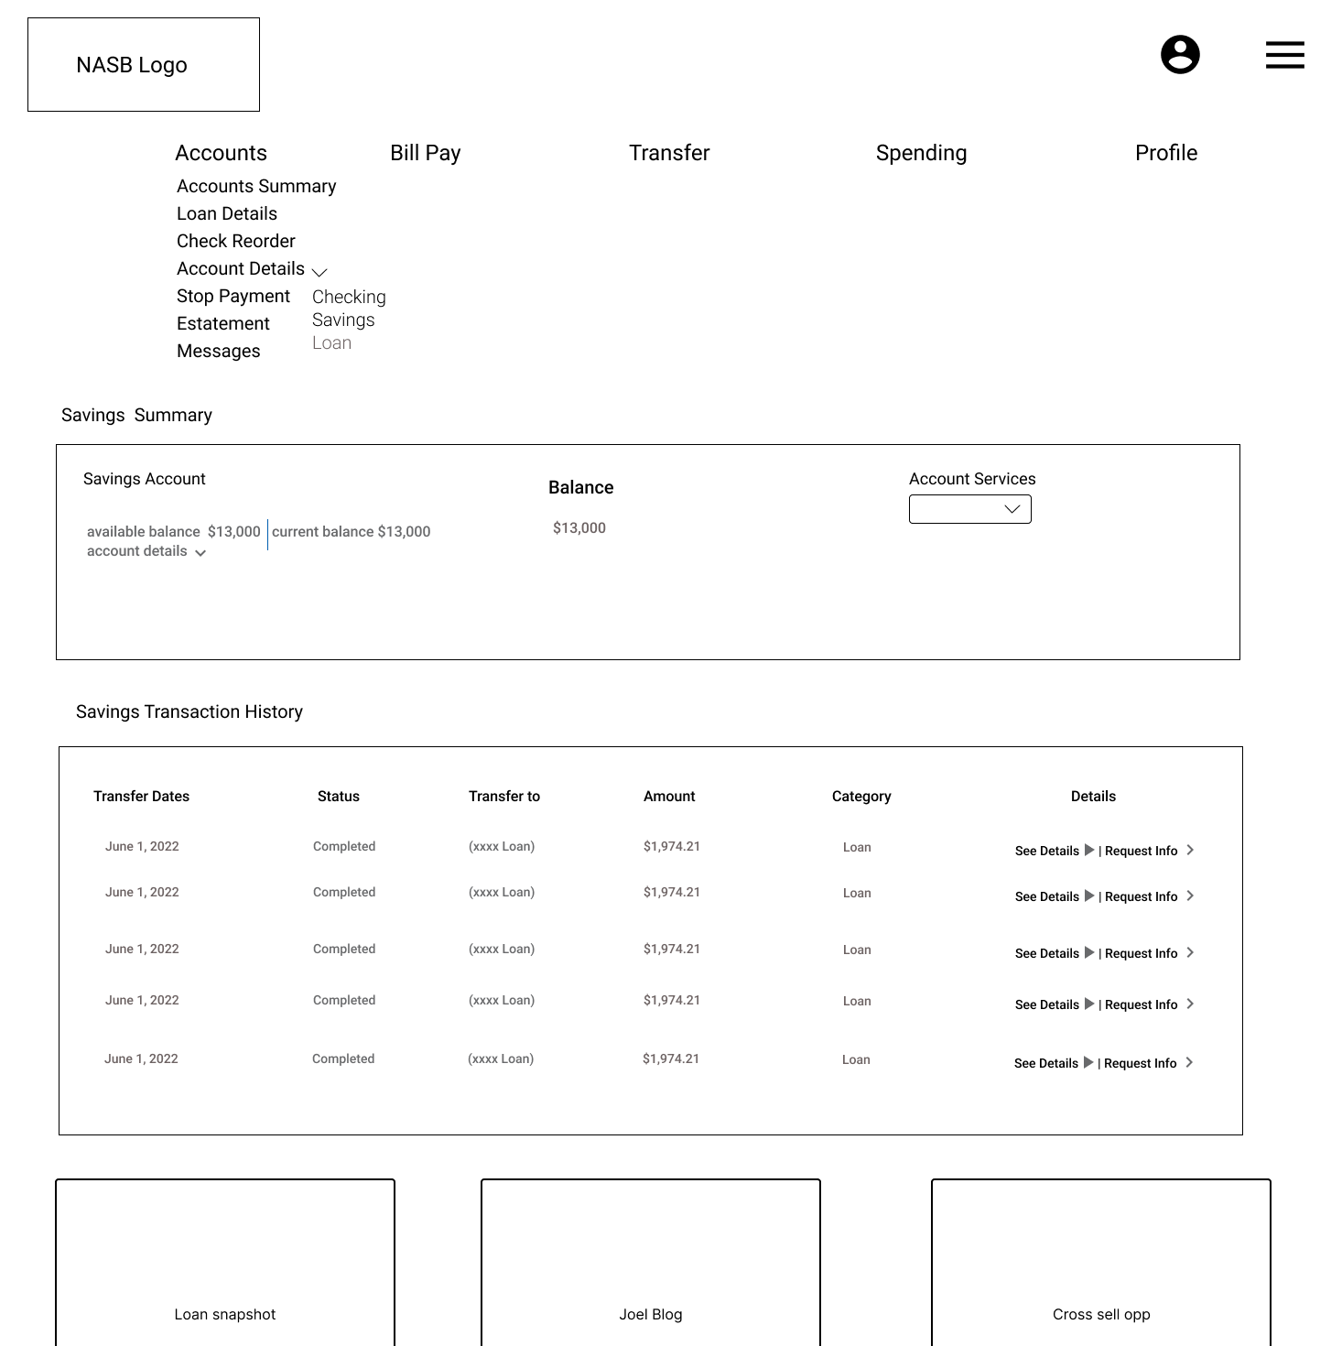1342x1346 pixels.
Task: Click the current balance $13,000 text
Action: pyautogui.click(x=352, y=531)
